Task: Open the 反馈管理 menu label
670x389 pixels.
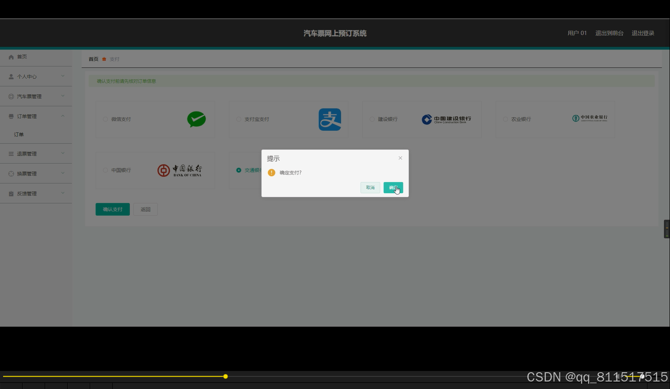Action: pos(27,194)
